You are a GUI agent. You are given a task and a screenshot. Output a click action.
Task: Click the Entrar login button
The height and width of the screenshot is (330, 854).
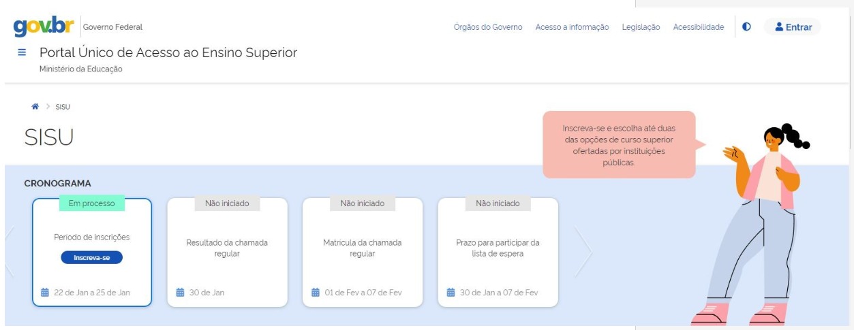click(793, 27)
